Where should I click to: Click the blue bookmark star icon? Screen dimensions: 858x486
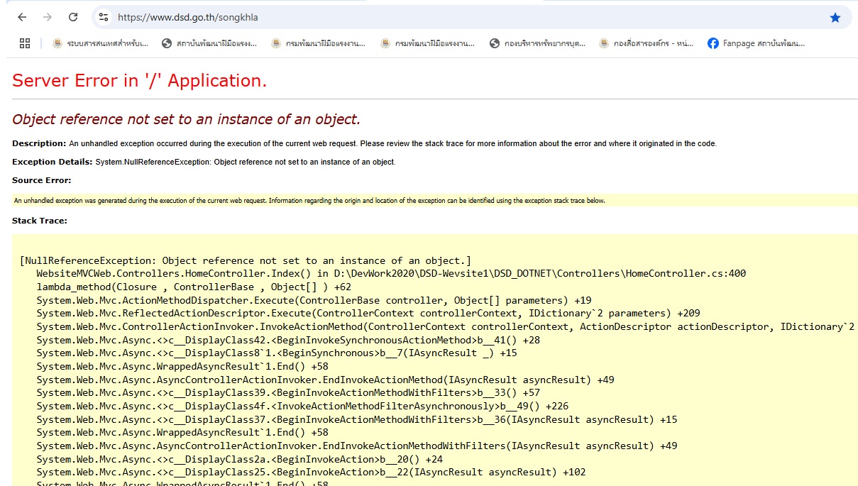point(835,17)
